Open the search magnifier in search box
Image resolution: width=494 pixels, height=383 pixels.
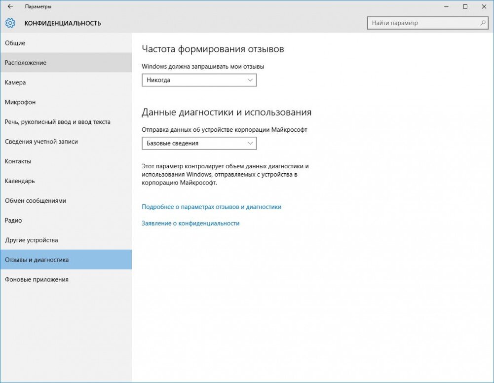(482, 23)
